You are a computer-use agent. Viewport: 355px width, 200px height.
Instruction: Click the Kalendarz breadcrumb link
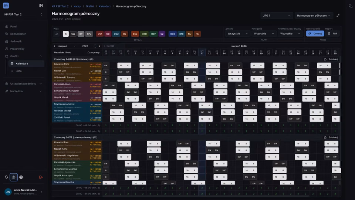pos(105,6)
